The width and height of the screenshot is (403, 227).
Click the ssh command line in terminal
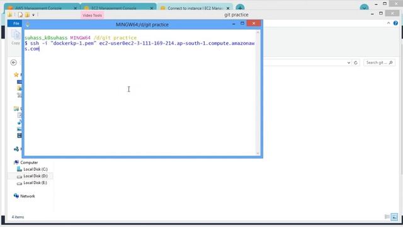pos(140,46)
